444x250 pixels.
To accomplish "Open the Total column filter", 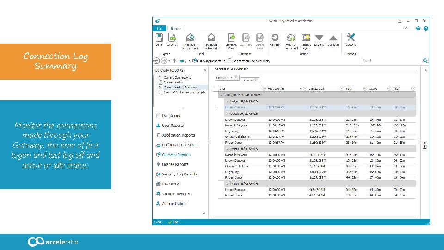I will point(365,89).
